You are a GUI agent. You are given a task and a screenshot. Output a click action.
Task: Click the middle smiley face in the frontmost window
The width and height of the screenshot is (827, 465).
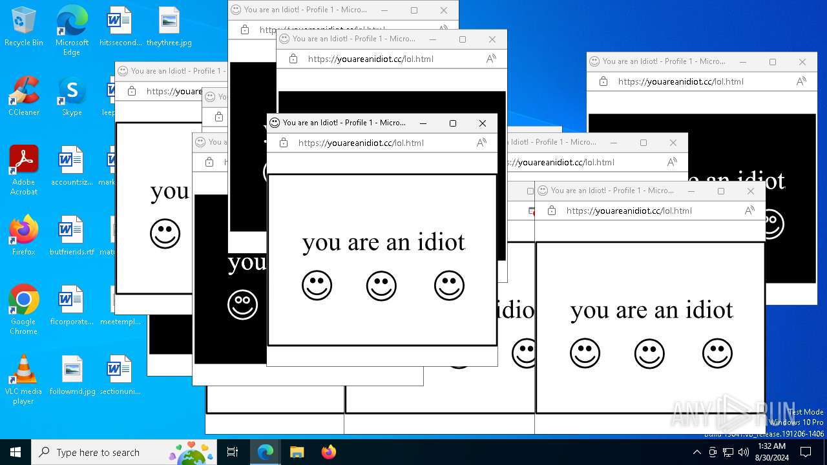click(381, 285)
